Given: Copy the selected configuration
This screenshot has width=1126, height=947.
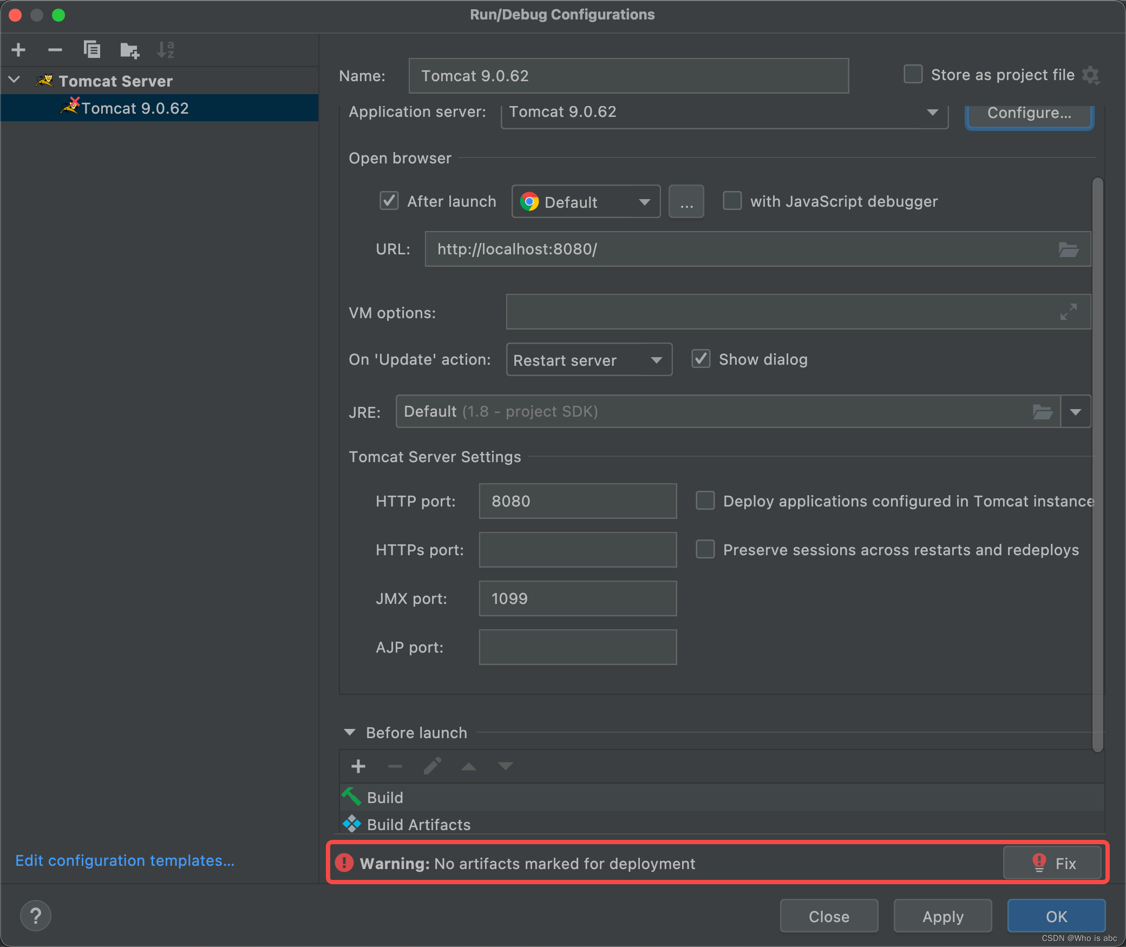Looking at the screenshot, I should coord(92,50).
